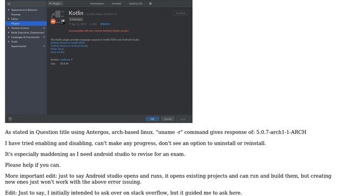Screen dimensions: 348x196
Task: Click the Installed status button for Kotlin
Action: (181, 13)
